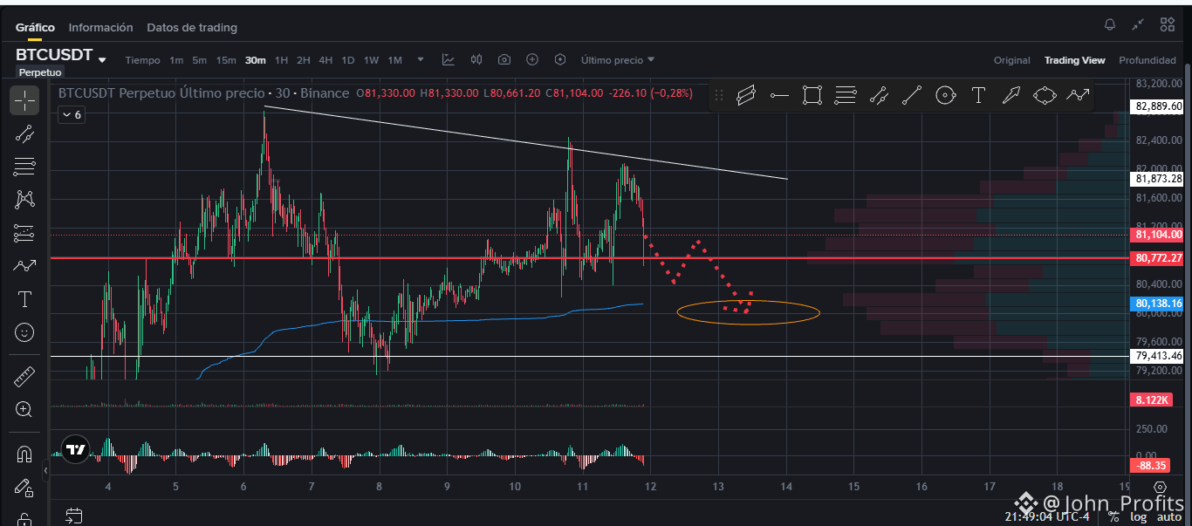The width and height of the screenshot is (1192, 526).
Task: Select ellipse tool in floating toolbar
Action: 1045,96
